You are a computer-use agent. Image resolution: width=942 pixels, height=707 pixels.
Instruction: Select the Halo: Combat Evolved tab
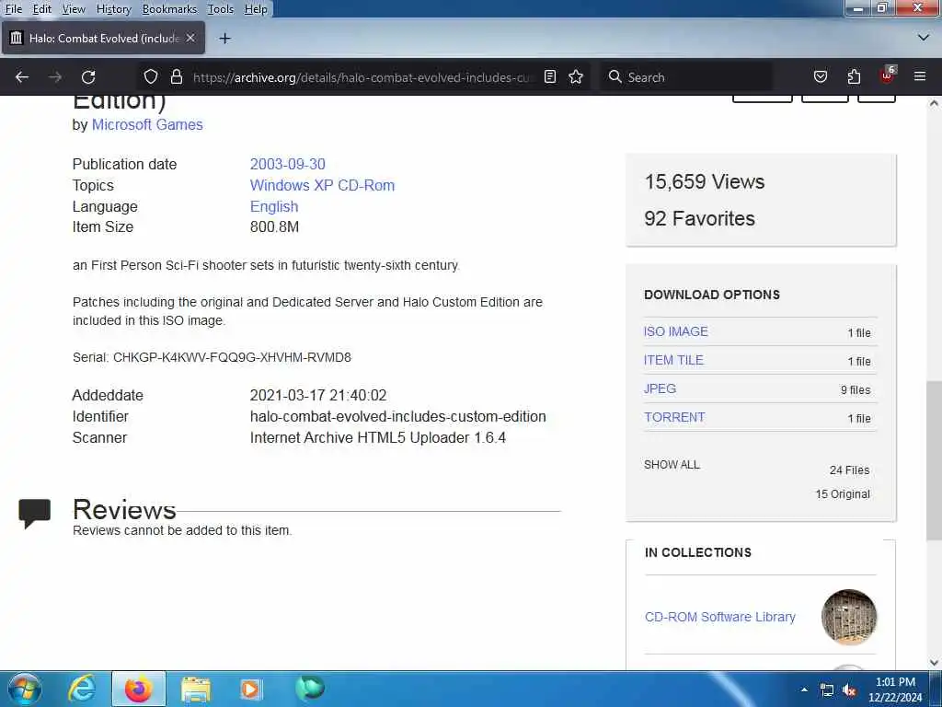click(103, 38)
